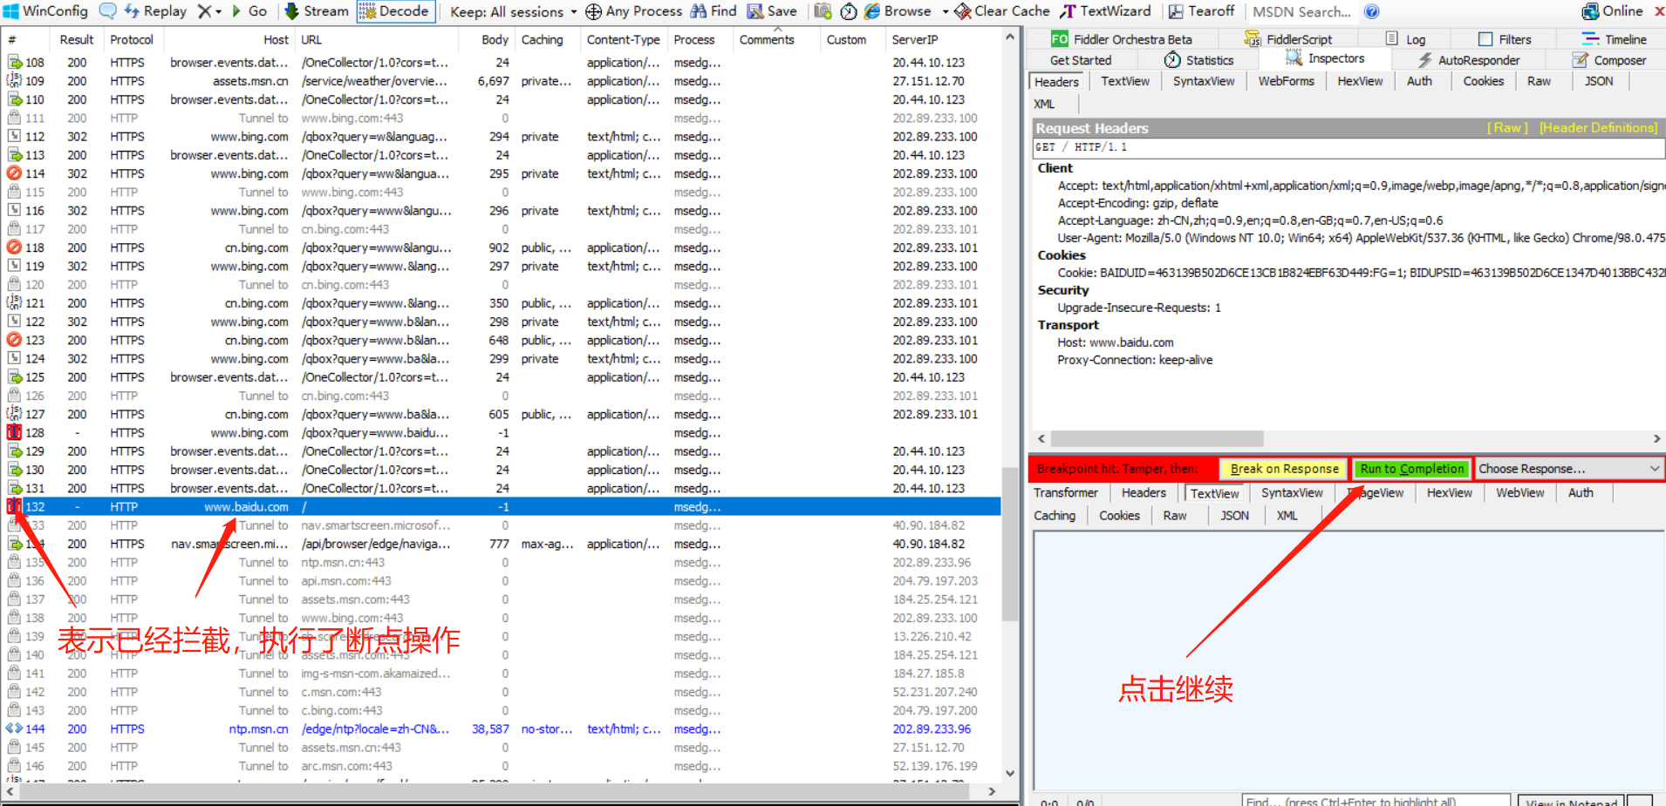Viewport: 1666px width, 806px height.
Task: Click the Online network status indicator
Action: click(x=1612, y=11)
